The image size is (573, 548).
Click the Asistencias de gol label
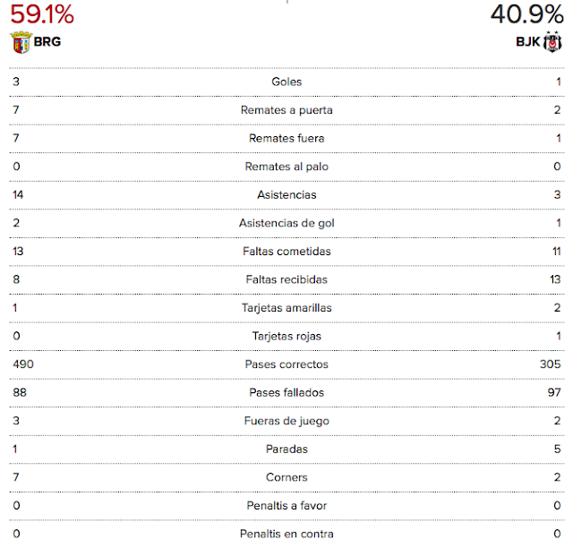[x=286, y=223]
